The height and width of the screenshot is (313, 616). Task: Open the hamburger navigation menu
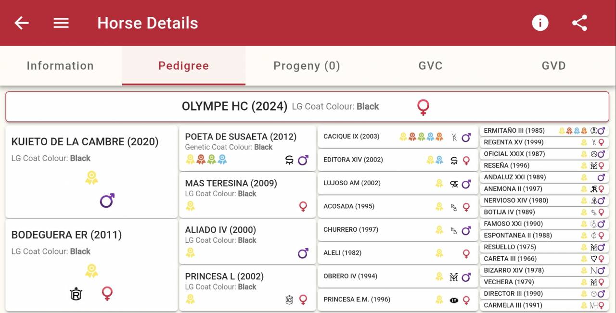click(61, 23)
